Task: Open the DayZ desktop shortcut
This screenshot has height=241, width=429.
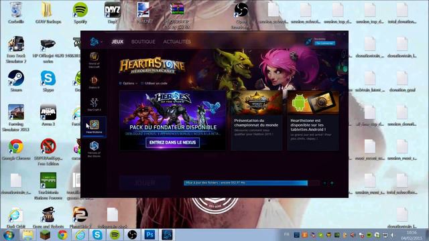Action: pyautogui.click(x=113, y=13)
